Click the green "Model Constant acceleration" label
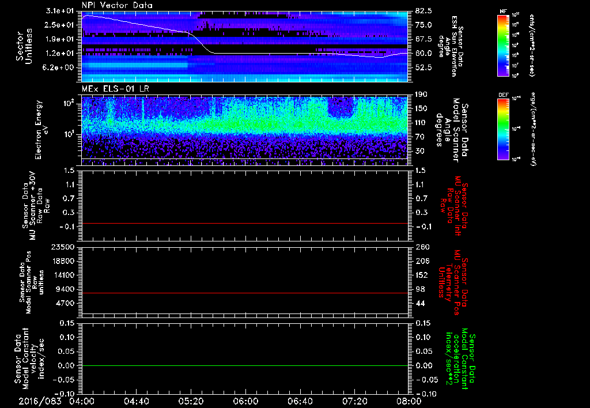The image size is (590, 408). coord(460,358)
